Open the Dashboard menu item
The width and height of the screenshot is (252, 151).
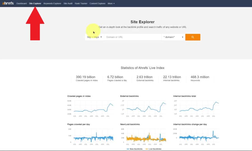[x=22, y=3]
